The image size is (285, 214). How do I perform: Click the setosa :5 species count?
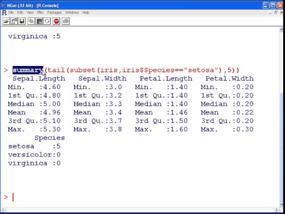(34, 146)
